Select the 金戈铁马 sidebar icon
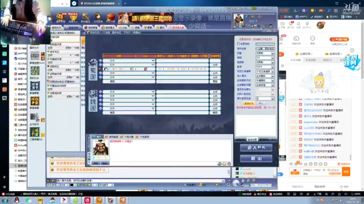Screen dimensions: 364x204 35,117
